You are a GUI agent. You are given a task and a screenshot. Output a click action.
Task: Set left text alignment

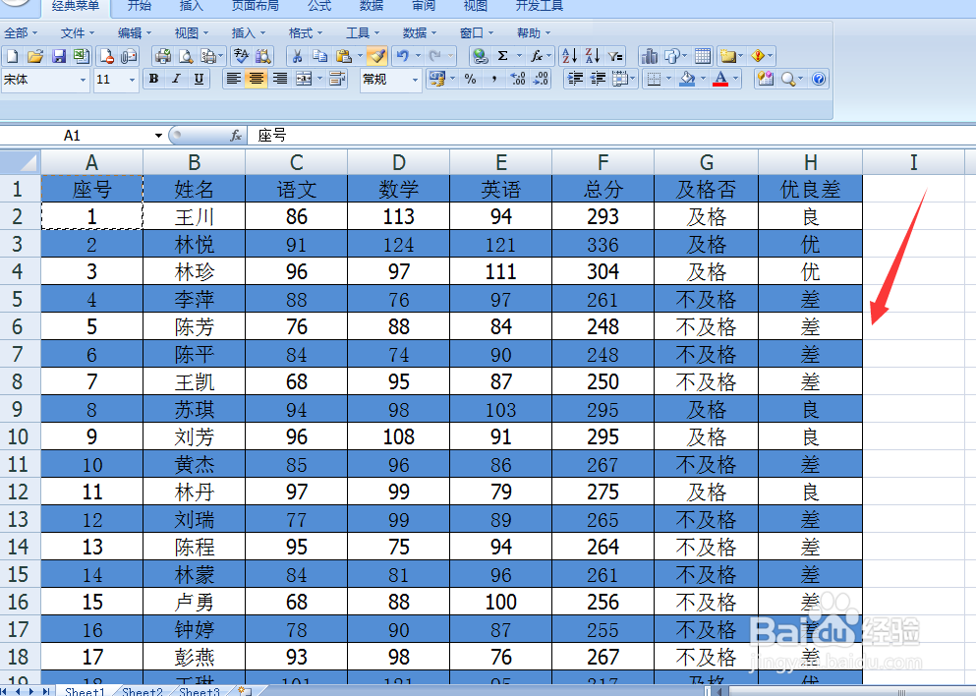[233, 79]
